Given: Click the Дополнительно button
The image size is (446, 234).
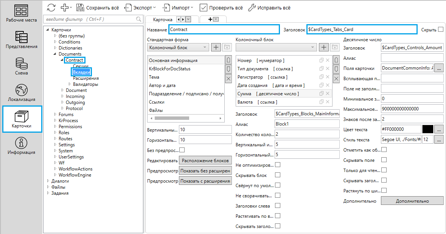Looking at the screenshot, I should (x=412, y=201).
